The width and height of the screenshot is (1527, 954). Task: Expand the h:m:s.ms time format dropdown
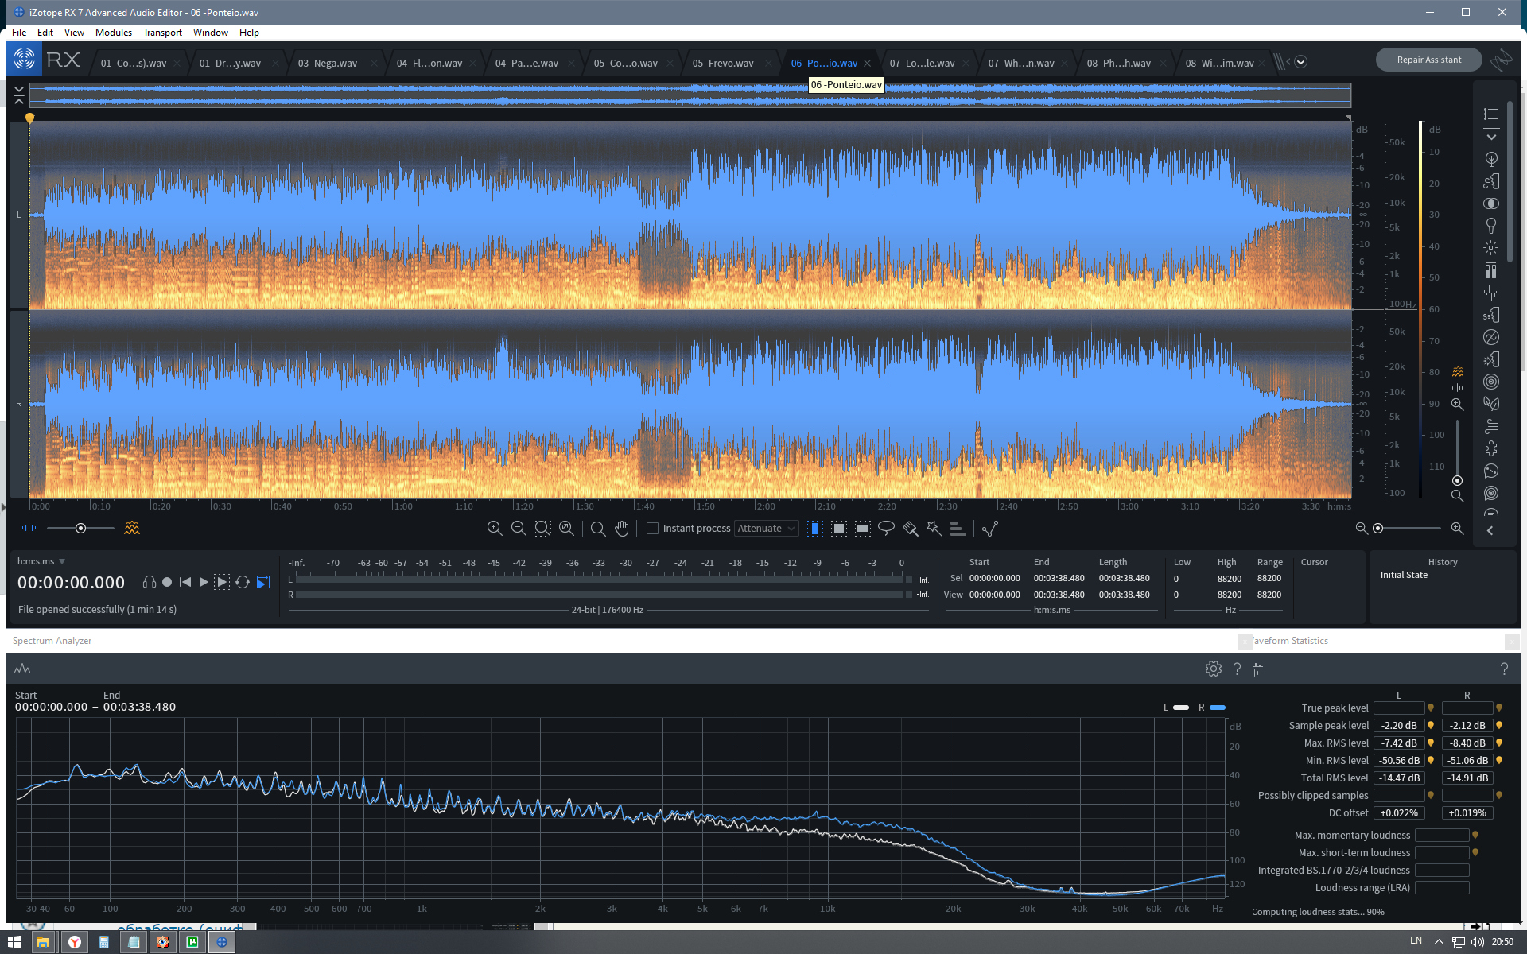click(62, 561)
